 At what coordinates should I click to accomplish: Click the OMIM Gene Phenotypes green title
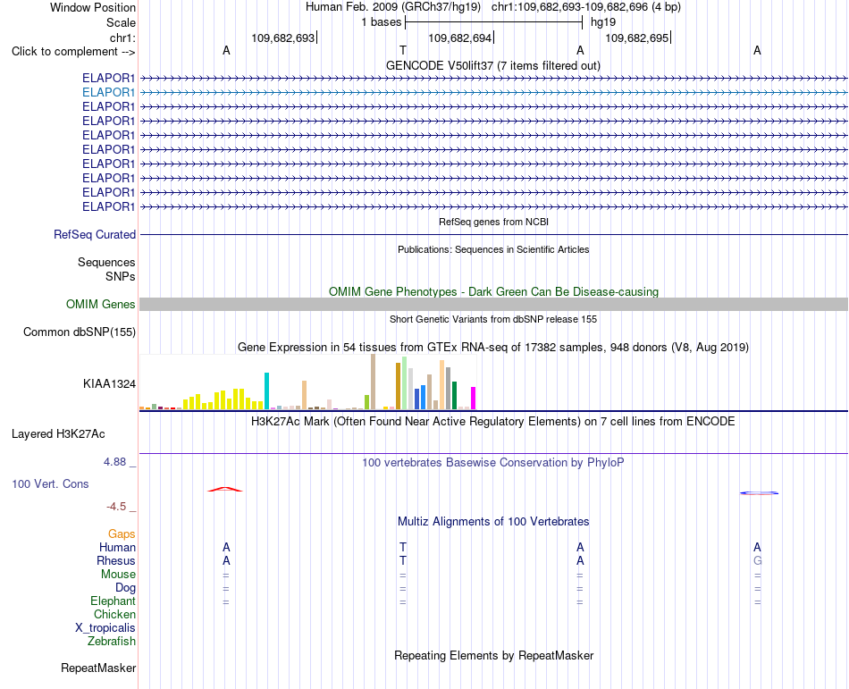pos(494,291)
